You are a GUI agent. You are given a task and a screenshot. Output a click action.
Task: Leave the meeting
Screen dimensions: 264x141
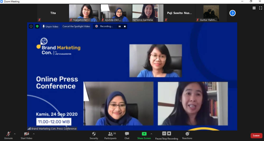(x=256, y=136)
